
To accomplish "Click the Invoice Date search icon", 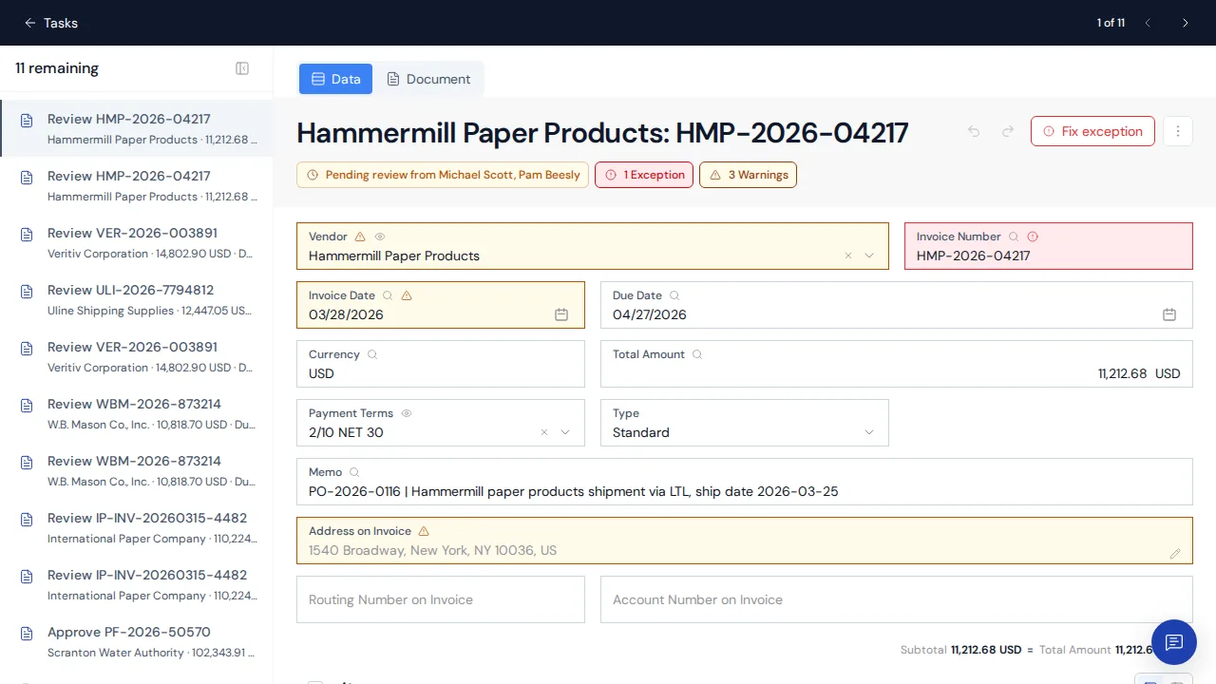I will click(388, 295).
